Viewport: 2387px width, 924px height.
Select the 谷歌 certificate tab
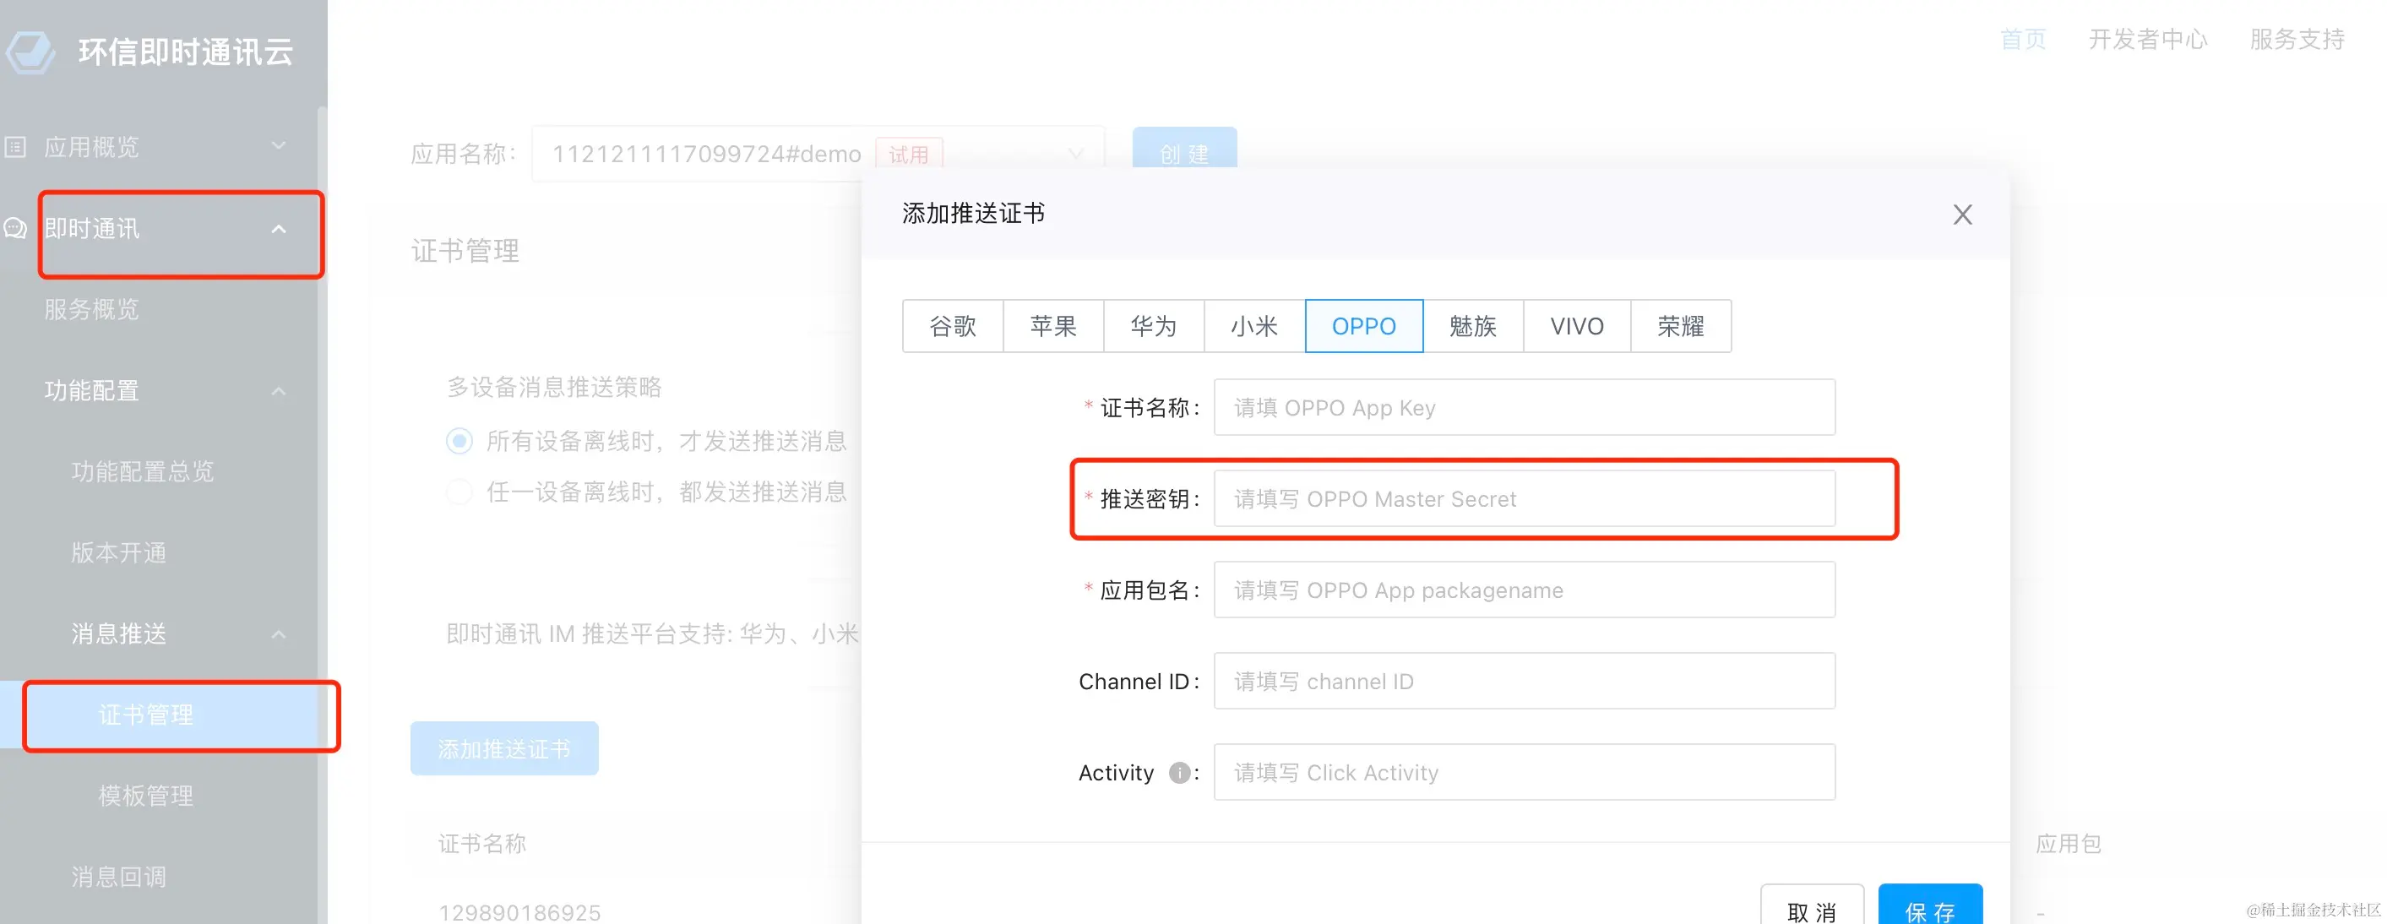953,326
